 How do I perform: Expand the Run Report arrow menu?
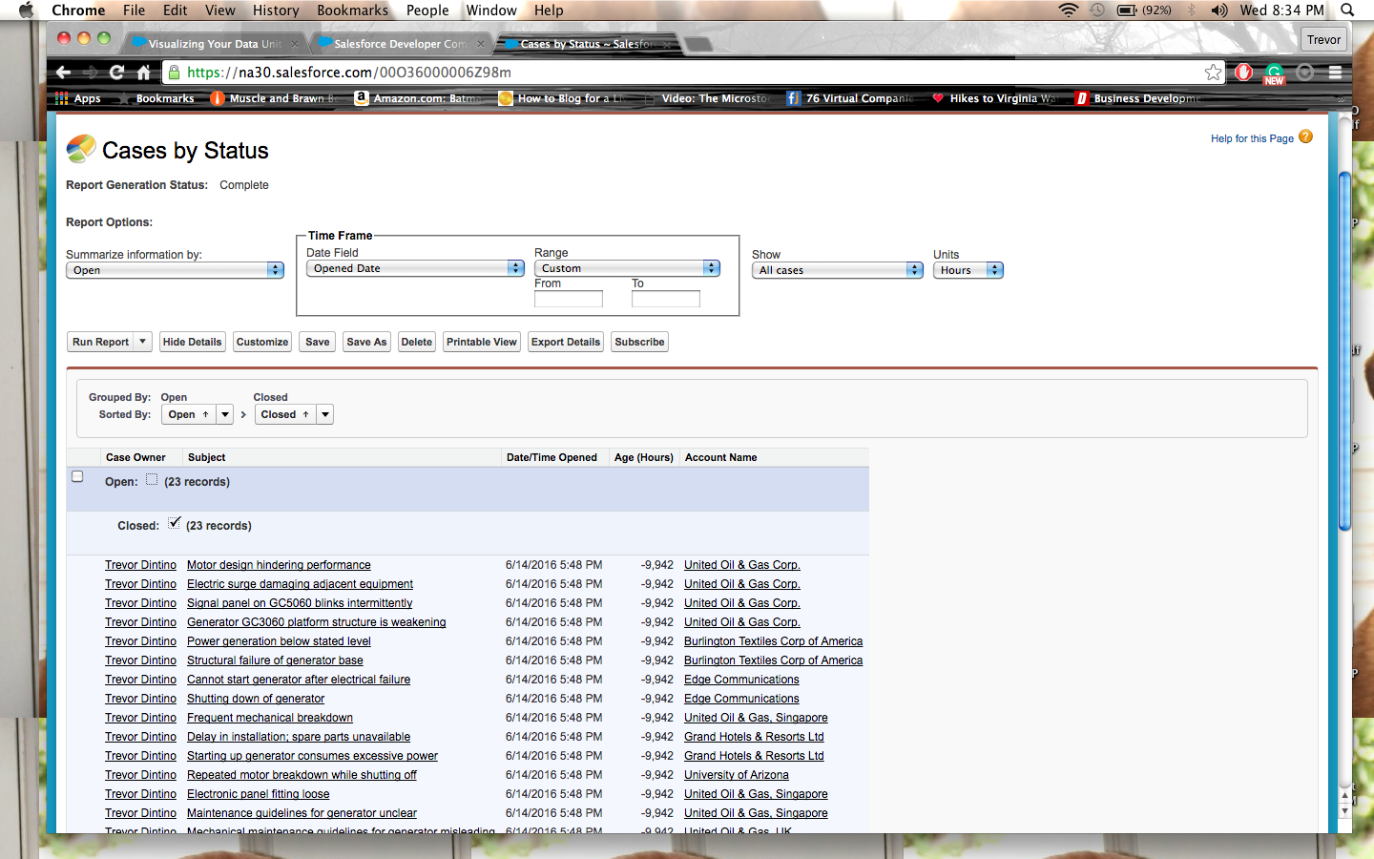pyautogui.click(x=143, y=342)
